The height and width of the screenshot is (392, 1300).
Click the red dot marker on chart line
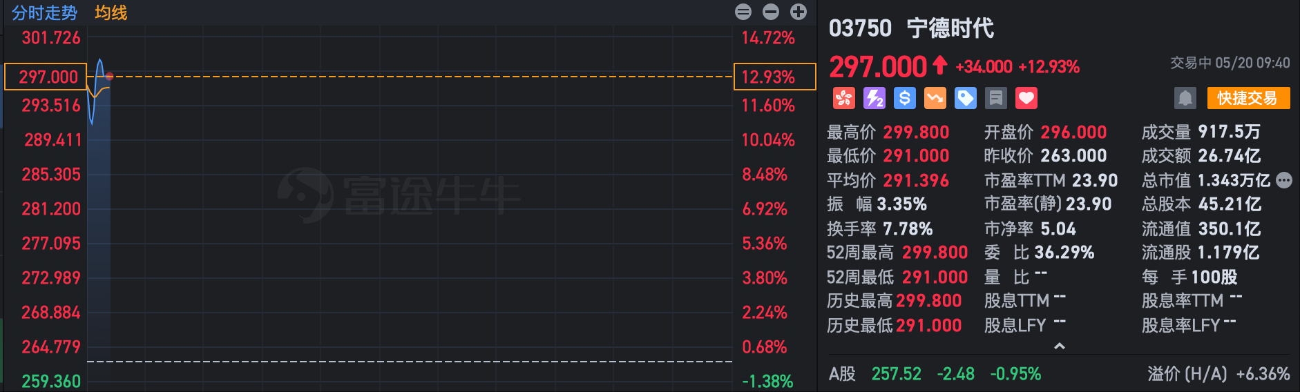(x=109, y=76)
